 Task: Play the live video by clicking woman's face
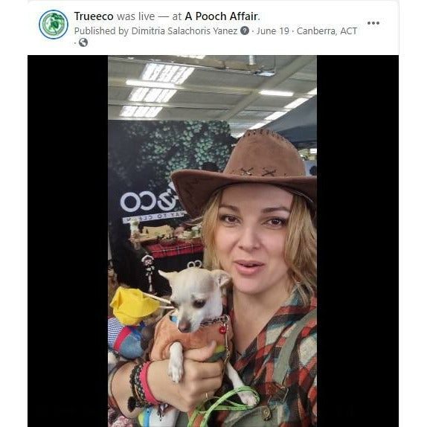[253, 240]
